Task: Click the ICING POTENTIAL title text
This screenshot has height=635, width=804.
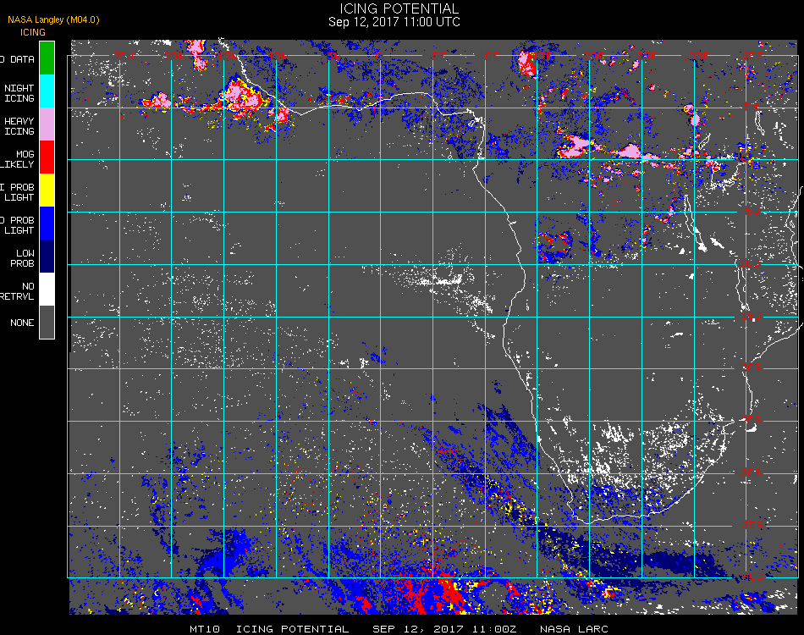Action: (x=399, y=8)
